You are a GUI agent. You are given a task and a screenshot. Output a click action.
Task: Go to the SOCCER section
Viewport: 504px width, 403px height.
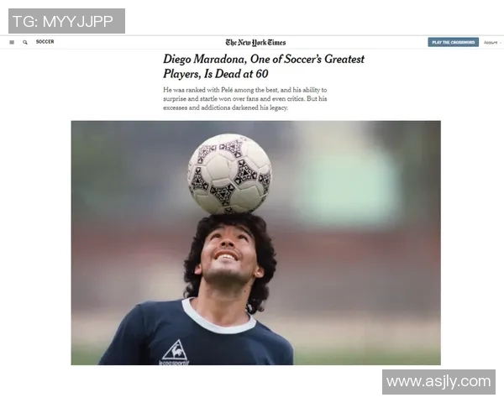tap(45, 42)
